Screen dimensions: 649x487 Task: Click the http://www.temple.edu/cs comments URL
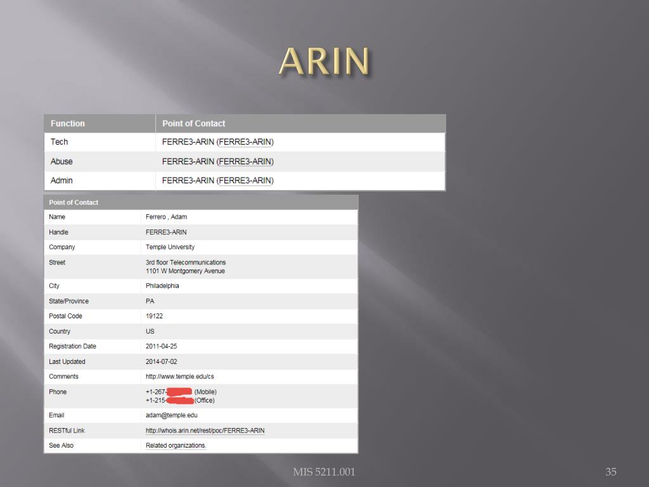(179, 377)
